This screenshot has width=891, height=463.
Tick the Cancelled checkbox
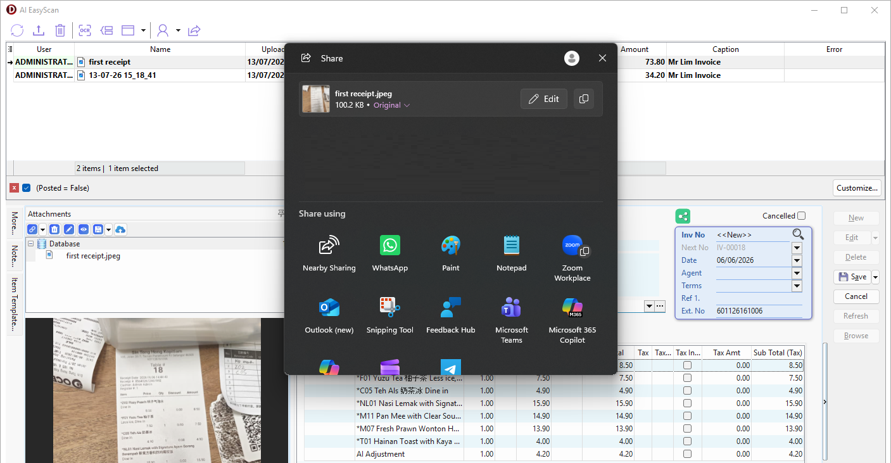802,216
